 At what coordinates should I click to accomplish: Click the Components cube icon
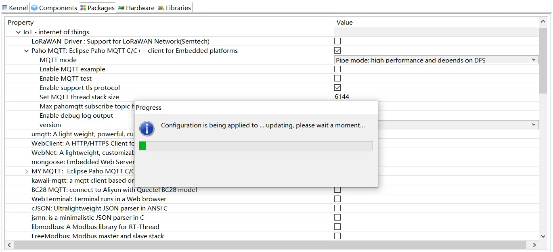[34, 8]
